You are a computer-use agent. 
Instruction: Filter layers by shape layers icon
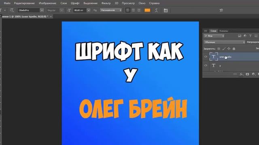[256, 36]
